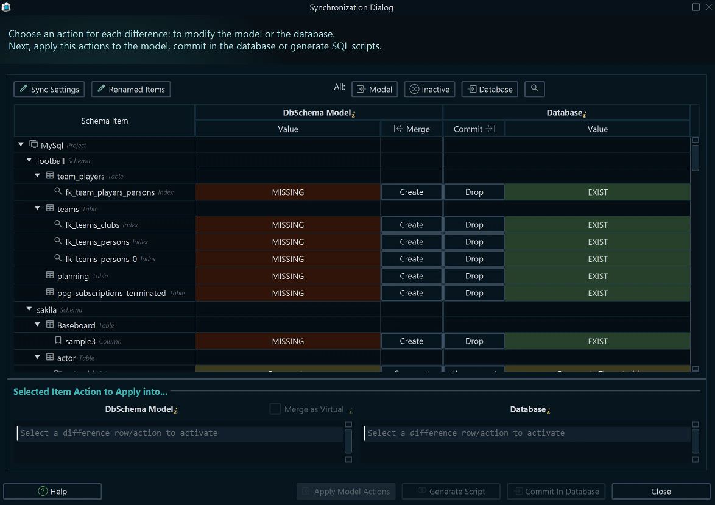Screen dimensions: 715x505
Task: Click the DbSchema application icon in title bar
Action: (7, 7)
